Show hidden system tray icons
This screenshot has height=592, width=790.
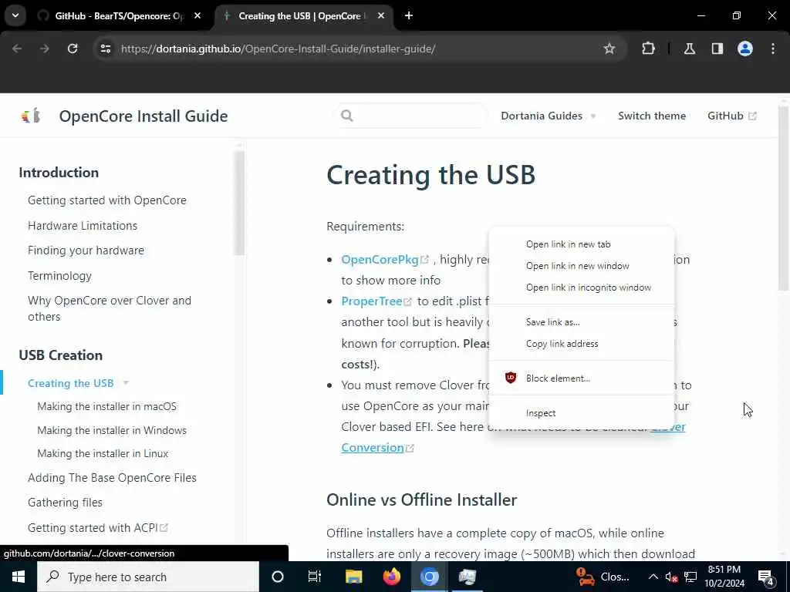653,577
